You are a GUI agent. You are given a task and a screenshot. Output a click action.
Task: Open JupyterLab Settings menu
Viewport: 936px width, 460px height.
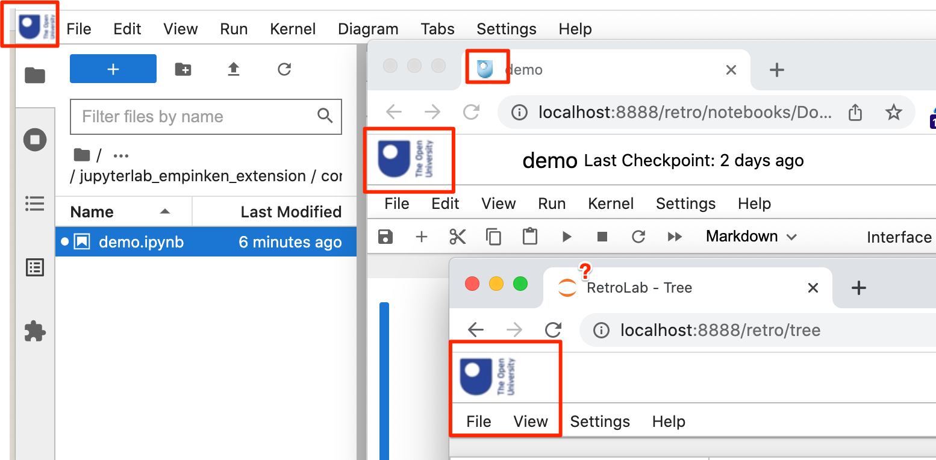507,29
